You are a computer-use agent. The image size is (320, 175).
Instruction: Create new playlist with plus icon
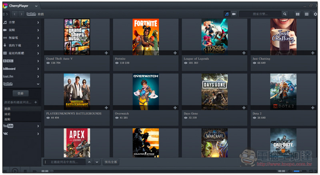pyautogui.click(x=36, y=102)
